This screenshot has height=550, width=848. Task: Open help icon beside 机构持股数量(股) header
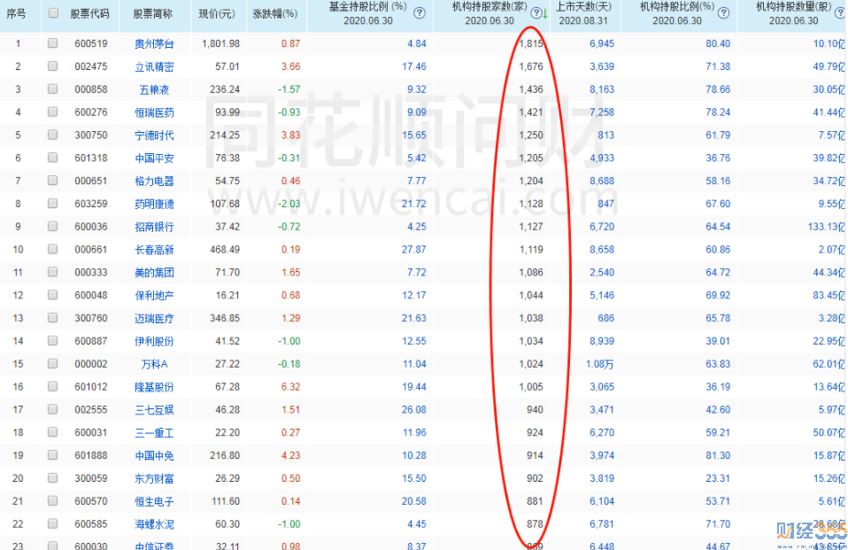point(840,13)
